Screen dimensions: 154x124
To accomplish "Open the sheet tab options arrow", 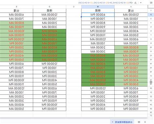I will 112,122.
